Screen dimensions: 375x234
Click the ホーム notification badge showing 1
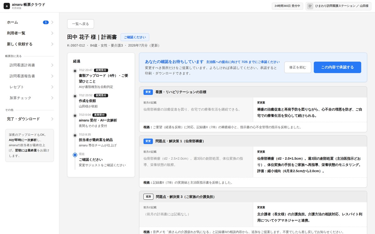[x=46, y=22]
